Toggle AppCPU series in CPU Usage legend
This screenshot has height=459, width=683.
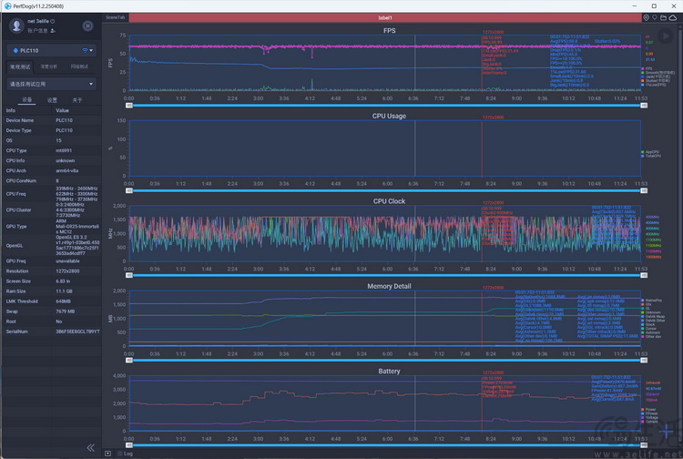(x=650, y=152)
